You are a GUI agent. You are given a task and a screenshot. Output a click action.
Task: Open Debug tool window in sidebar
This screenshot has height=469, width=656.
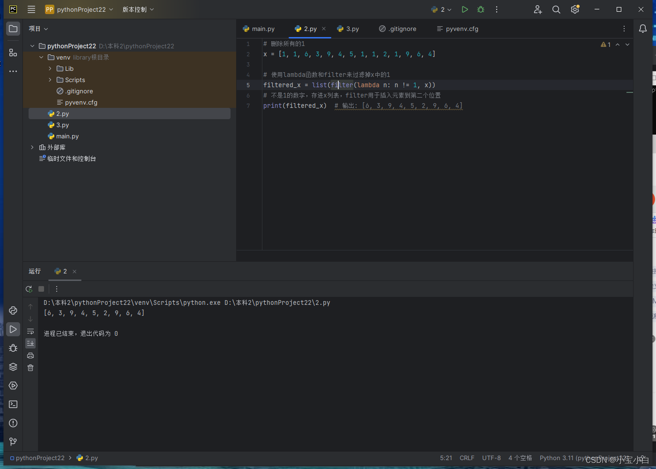pyautogui.click(x=13, y=348)
